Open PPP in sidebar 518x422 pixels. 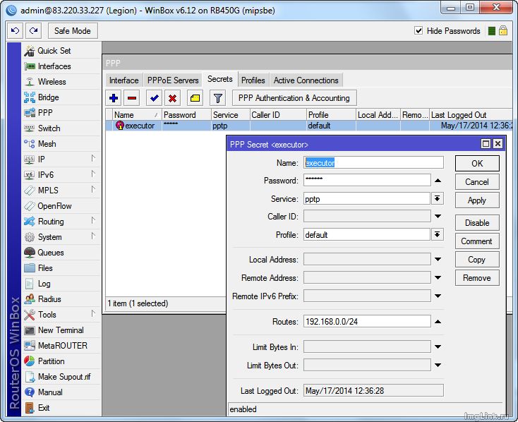[x=61, y=113]
